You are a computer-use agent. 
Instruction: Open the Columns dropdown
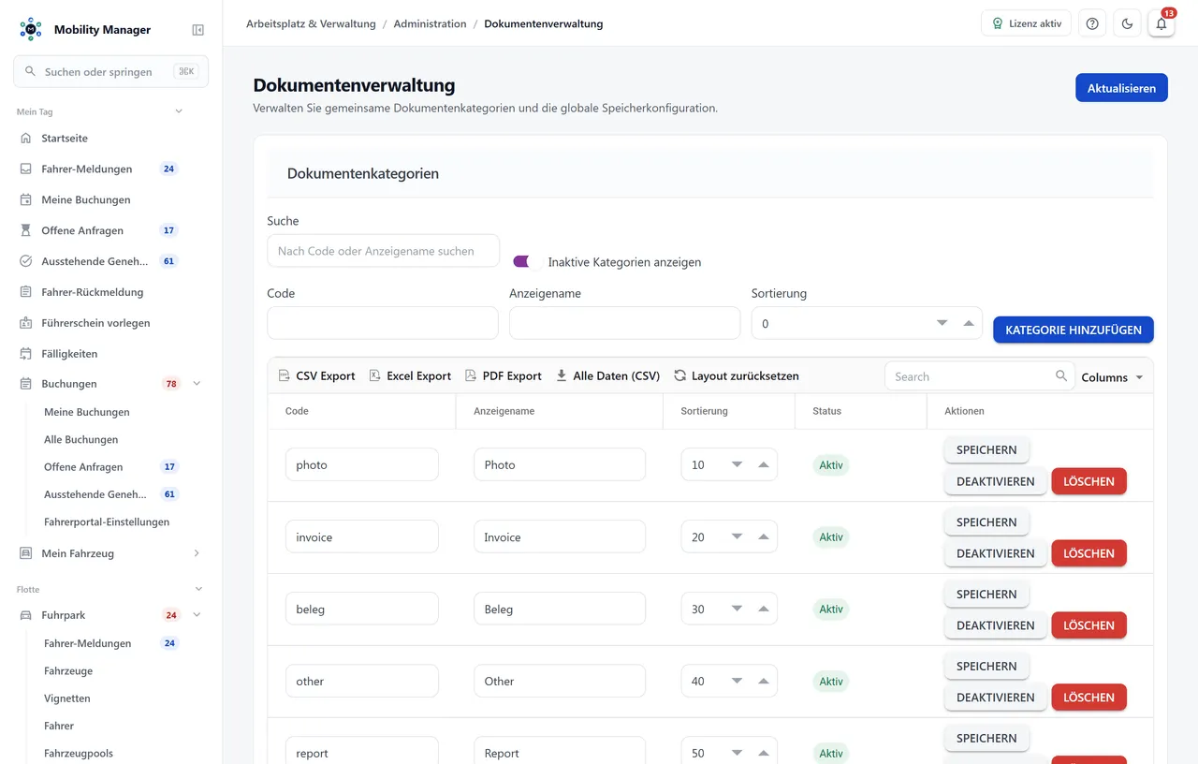(1112, 377)
